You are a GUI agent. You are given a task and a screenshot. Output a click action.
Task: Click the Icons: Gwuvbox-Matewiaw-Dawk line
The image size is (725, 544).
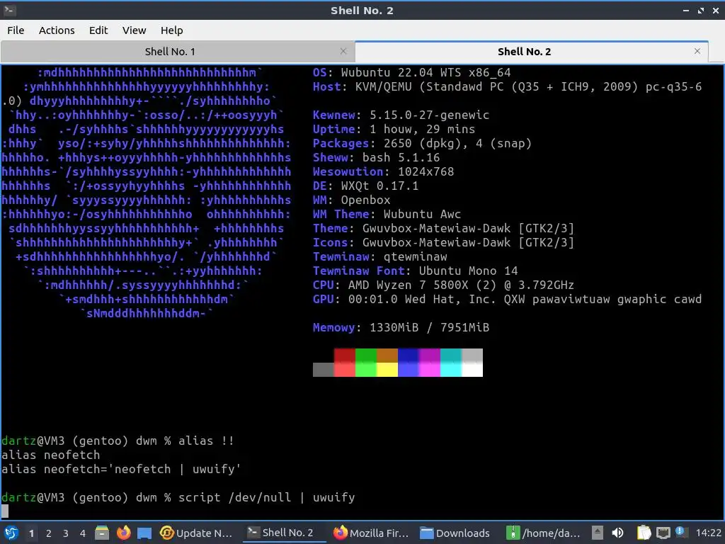(x=443, y=242)
